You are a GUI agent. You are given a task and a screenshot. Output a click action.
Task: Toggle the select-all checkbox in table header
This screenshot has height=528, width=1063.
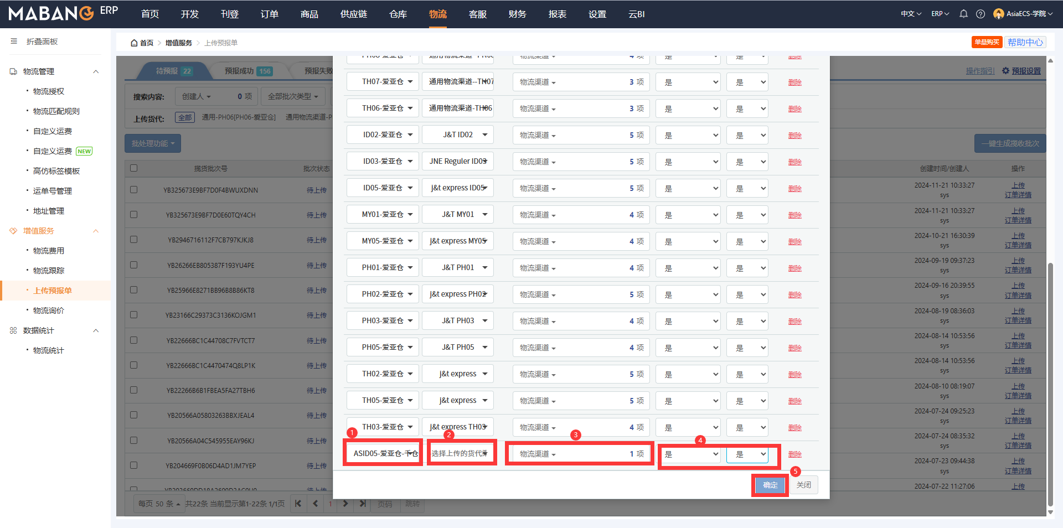[x=133, y=168]
